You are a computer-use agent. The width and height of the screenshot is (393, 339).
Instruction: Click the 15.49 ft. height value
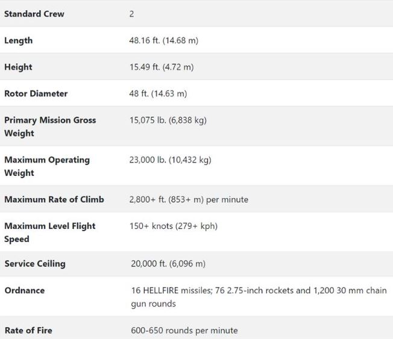click(x=161, y=67)
